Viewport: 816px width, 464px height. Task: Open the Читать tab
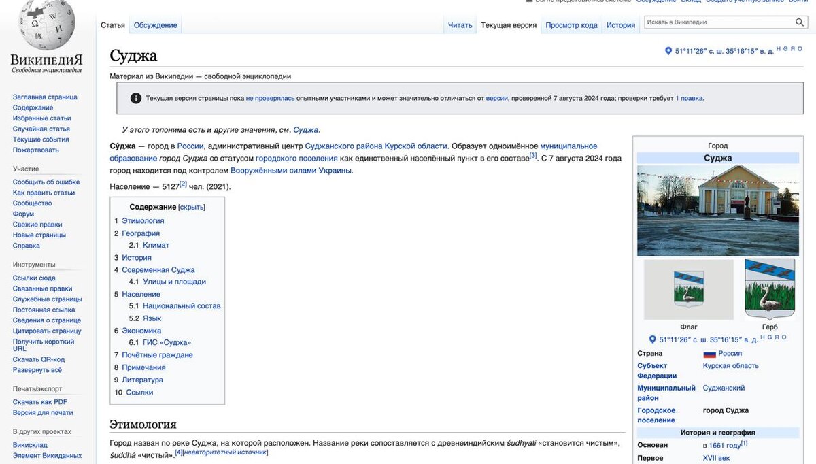460,25
